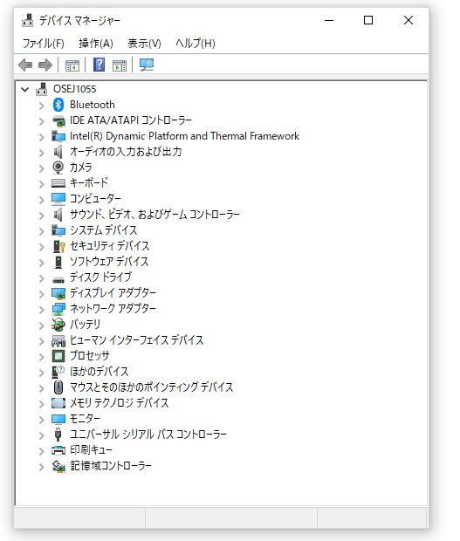Click the scan for hardware changes monitor icon

pos(147,65)
